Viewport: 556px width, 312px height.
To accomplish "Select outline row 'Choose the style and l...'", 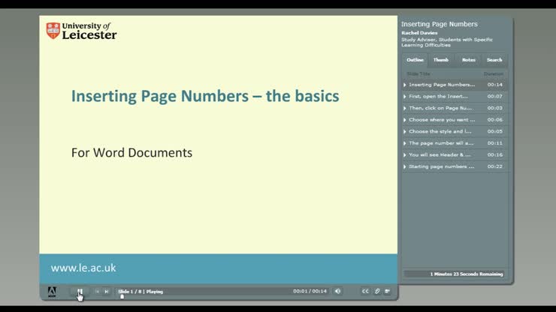I will (x=455, y=131).
